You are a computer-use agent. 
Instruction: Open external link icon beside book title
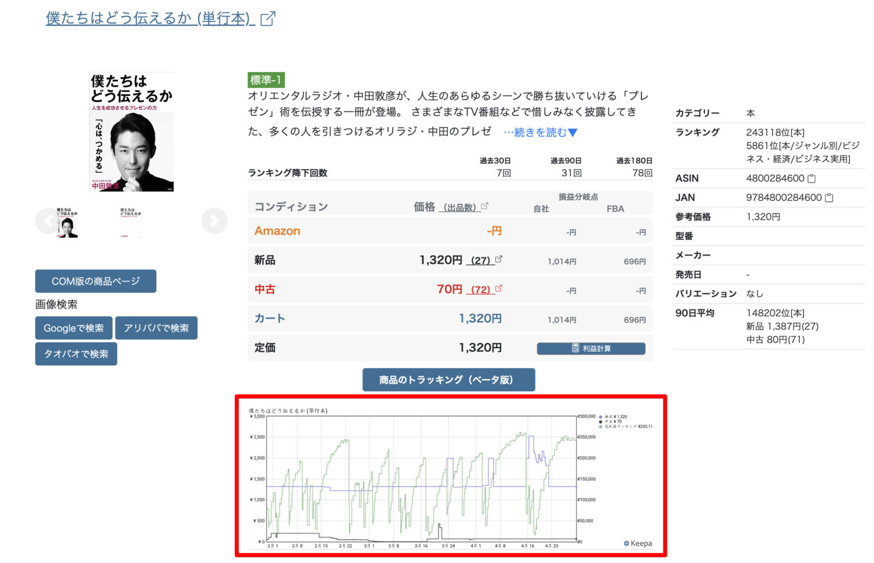click(x=267, y=19)
